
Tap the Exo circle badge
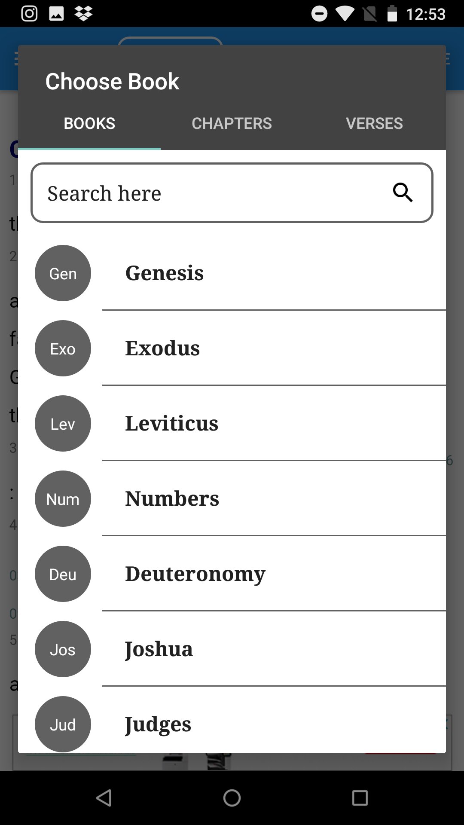click(x=63, y=348)
